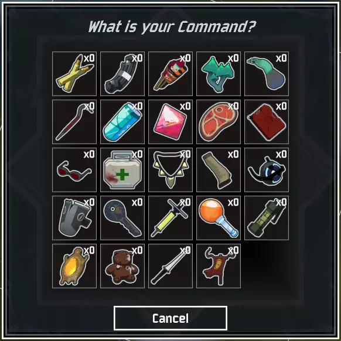The image size is (341, 341).
Task: Select the Bundle of Fireworks item
Action: point(170,74)
